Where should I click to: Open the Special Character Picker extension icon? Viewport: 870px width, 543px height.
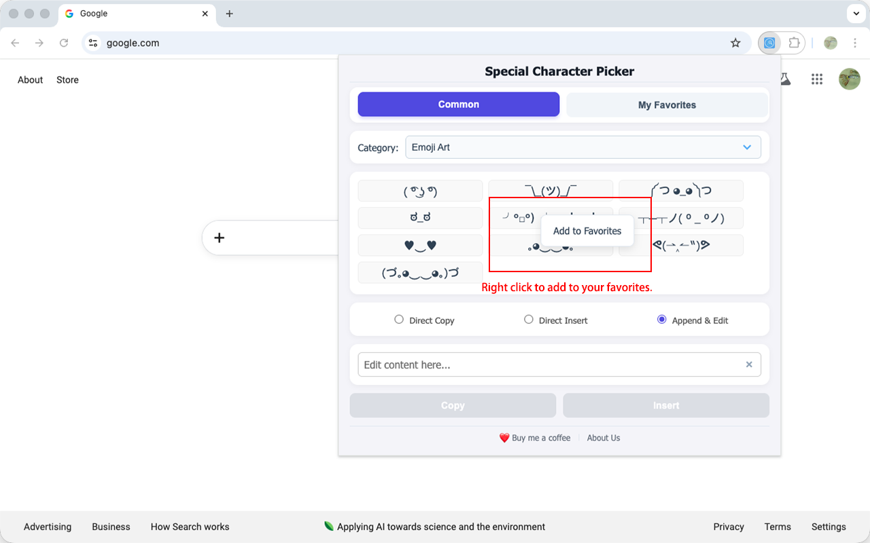(769, 42)
